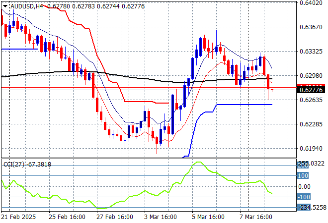This screenshot has height=223, width=328.
Task: Click the 21 Feb 2025 date label
Action: point(20,217)
